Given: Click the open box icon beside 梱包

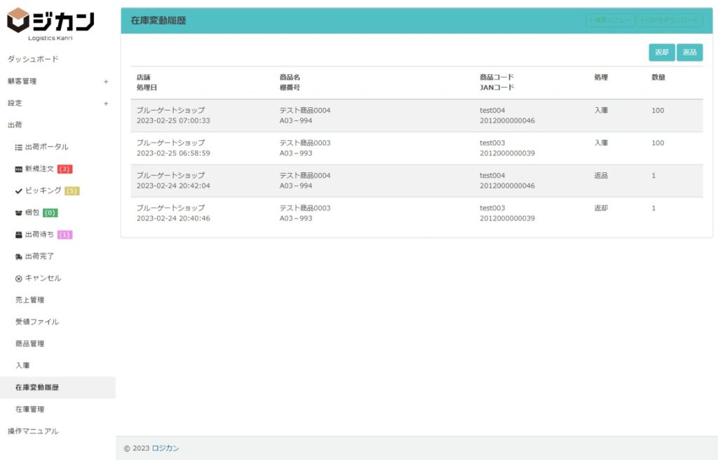Looking at the screenshot, I should point(19,213).
